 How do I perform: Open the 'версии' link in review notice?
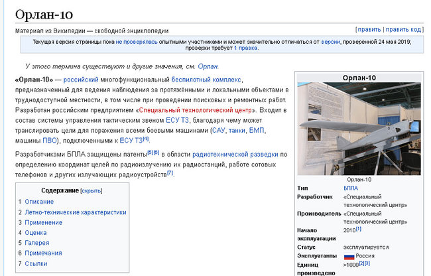pos(330,42)
